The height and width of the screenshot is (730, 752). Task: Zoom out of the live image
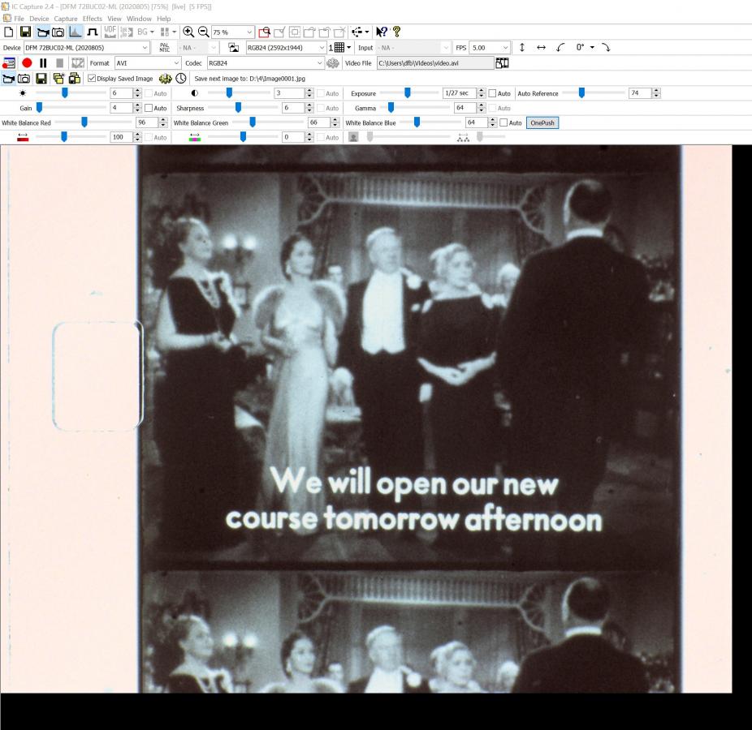click(x=203, y=32)
